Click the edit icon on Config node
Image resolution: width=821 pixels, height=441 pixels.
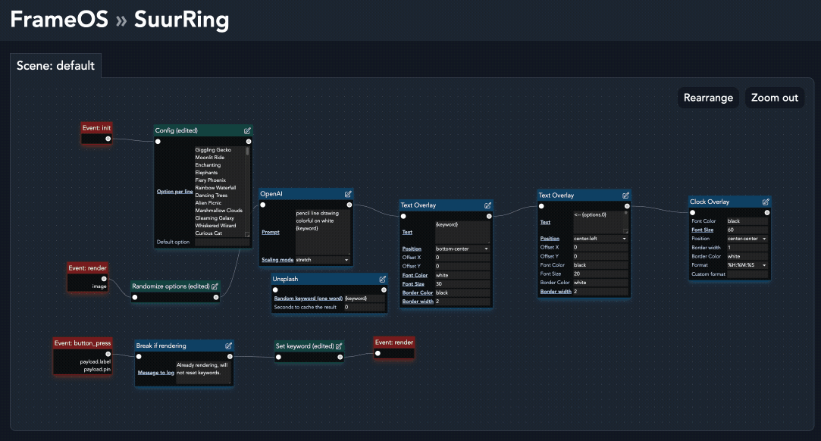coord(248,130)
